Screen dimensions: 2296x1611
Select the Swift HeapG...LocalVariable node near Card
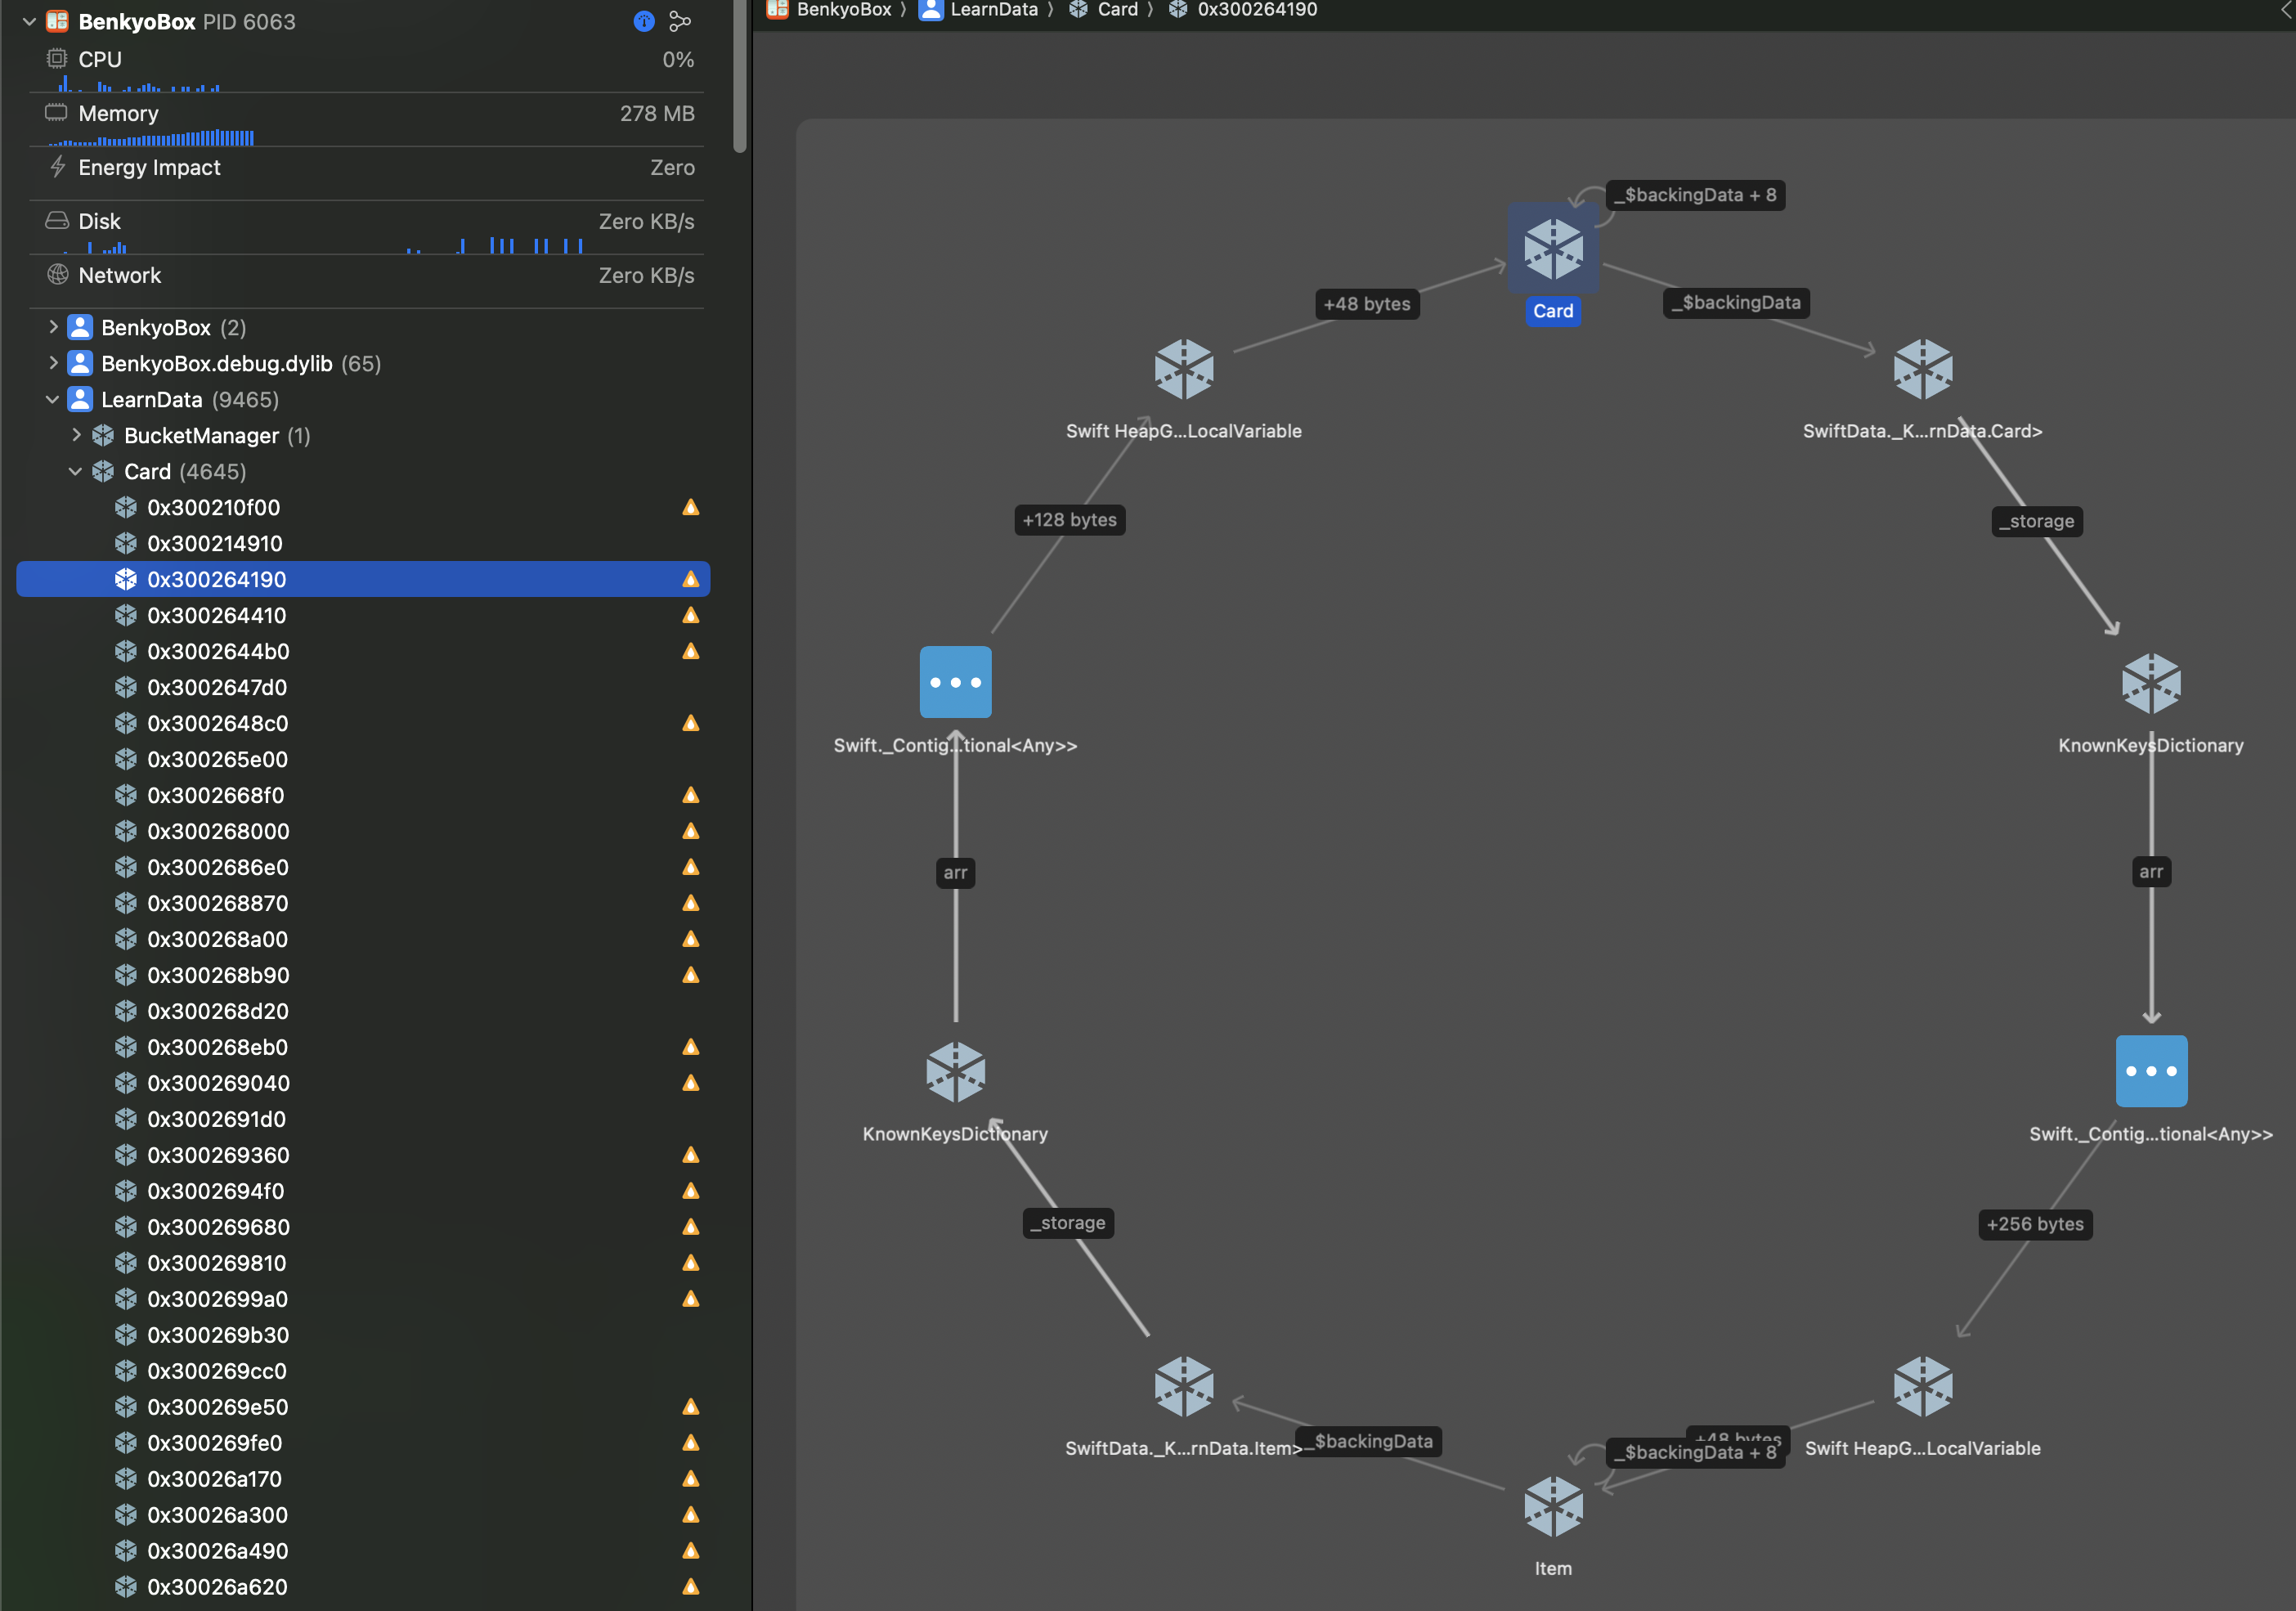click(1184, 369)
